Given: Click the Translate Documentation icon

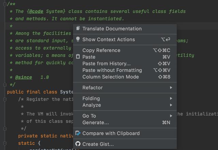Looking at the screenshot, I should [78, 29].
